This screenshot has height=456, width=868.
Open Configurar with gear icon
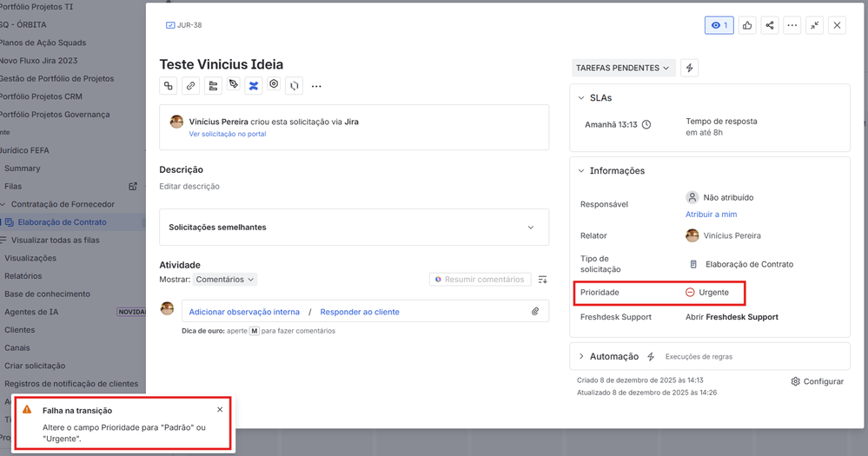pos(817,381)
